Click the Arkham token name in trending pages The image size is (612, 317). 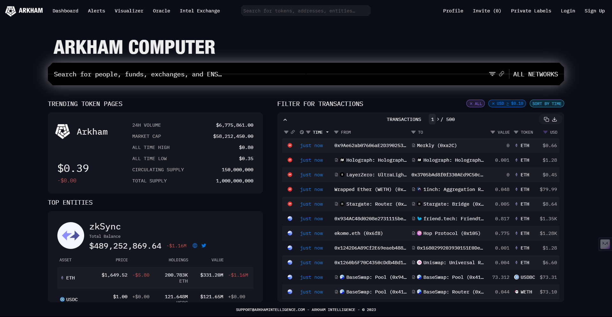[92, 132]
